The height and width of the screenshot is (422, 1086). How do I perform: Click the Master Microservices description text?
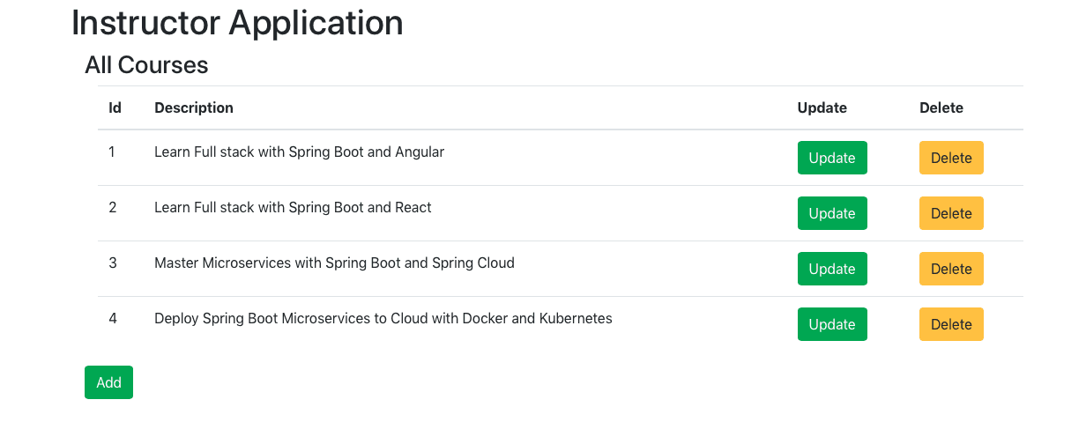tap(334, 263)
